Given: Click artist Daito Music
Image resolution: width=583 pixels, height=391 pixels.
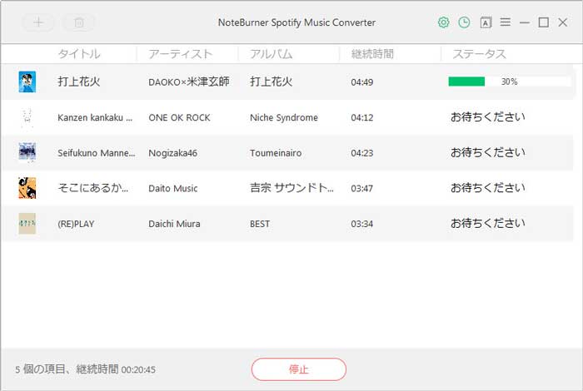Looking at the screenshot, I should pos(173,188).
